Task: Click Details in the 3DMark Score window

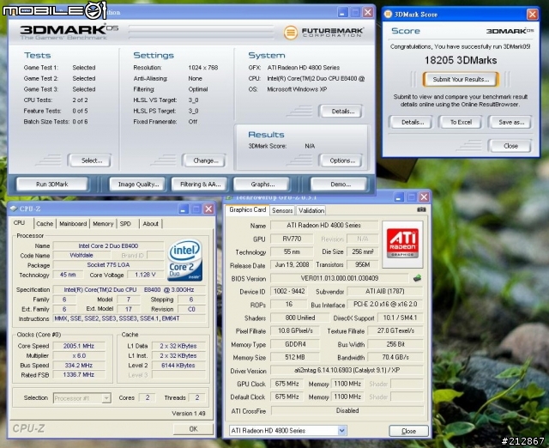Action: 411,122
